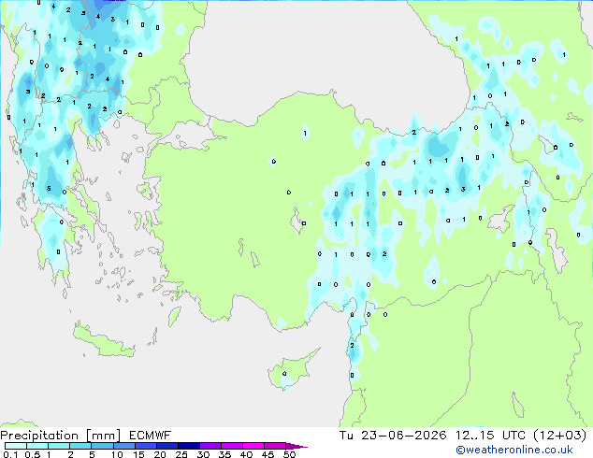Click the '0' precipitation value on Cyprus
The image size is (593, 458).
pos(284,374)
